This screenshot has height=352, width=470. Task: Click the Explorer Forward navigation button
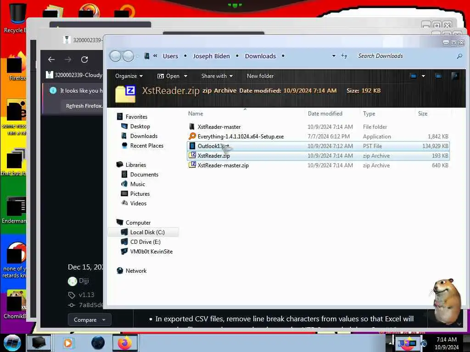pyautogui.click(x=129, y=56)
